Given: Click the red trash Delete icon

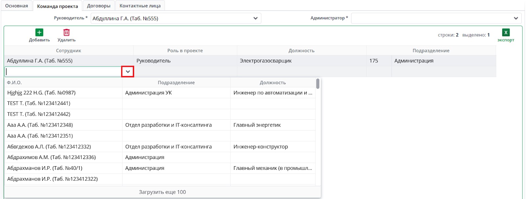Looking at the screenshot, I should pyautogui.click(x=66, y=32).
